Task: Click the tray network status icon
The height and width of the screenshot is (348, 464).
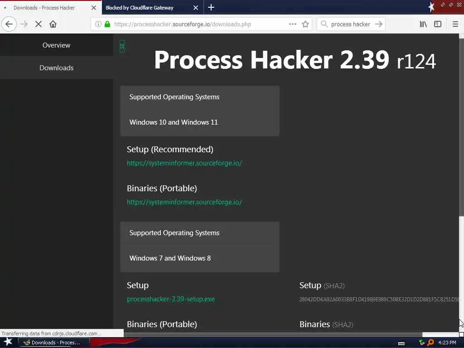Action: coord(422,343)
